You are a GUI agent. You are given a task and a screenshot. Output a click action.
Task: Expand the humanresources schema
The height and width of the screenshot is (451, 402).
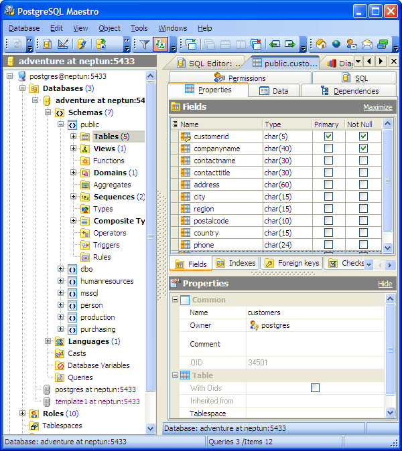[x=60, y=281]
